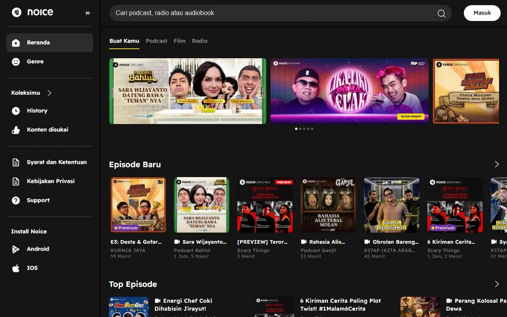The image size is (507, 317).
Task: Open the Radio tab
Action: pos(200,41)
